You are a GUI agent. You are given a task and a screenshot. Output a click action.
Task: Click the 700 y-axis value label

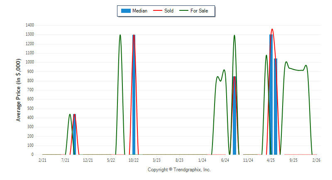(30, 90)
